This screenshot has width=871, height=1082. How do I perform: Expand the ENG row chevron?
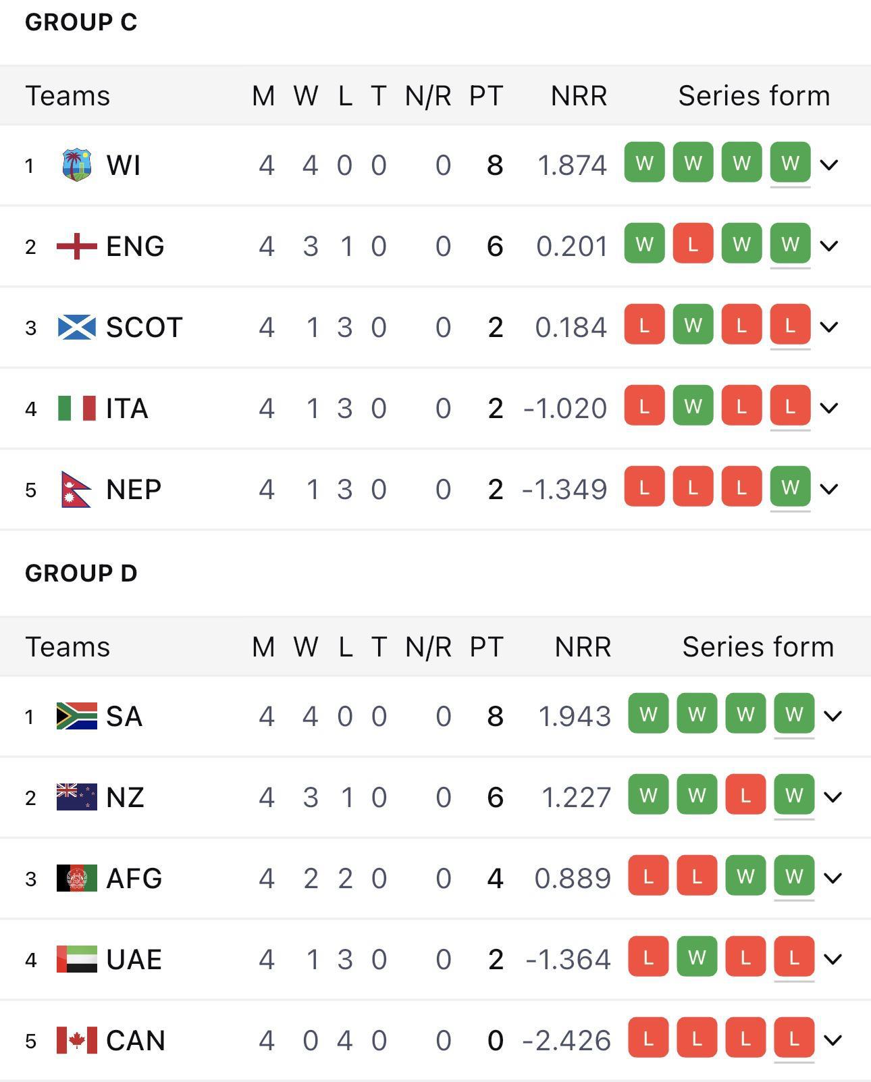click(829, 246)
